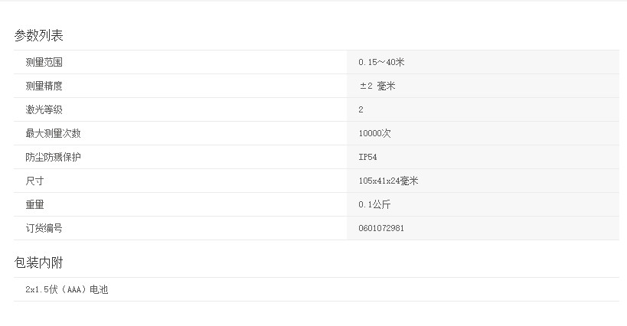Click the '参数列表' section heading

38,35
